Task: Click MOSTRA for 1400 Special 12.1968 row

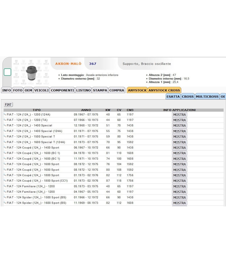Action: [180, 125]
